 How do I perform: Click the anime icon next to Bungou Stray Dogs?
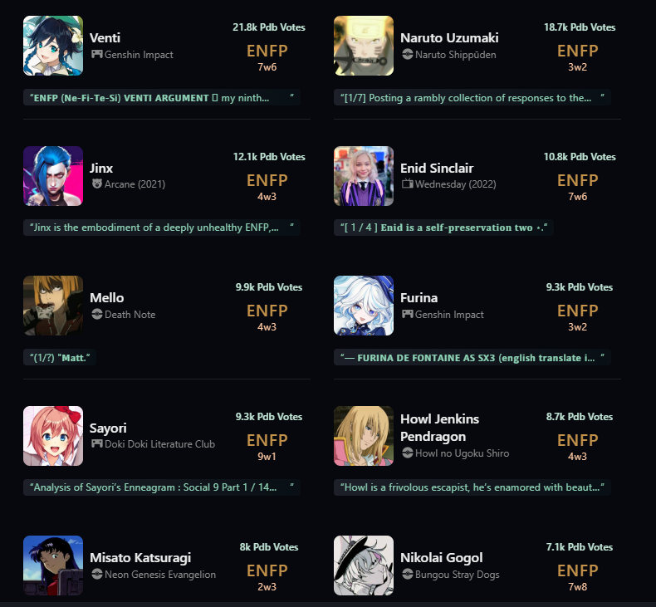pyautogui.click(x=408, y=574)
